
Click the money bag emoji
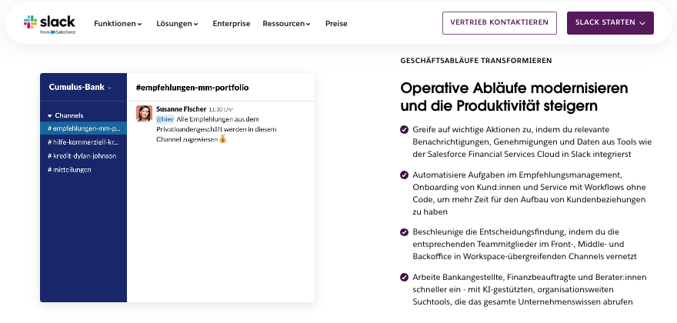[223, 139]
